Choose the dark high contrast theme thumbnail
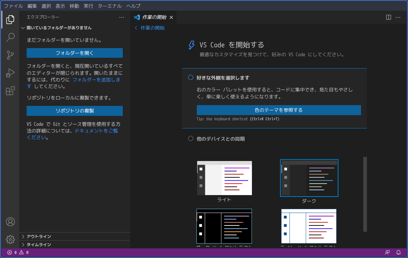 pos(224,226)
